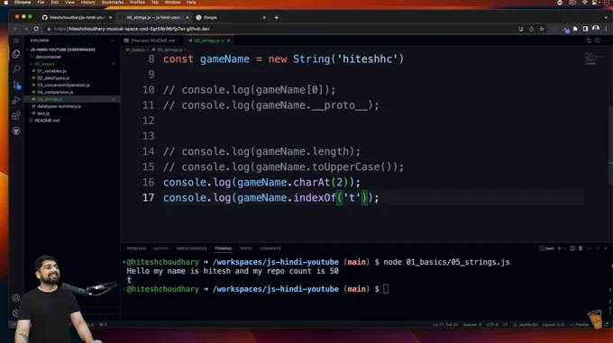Image resolution: width=613 pixels, height=343 pixels.
Task: Open README.md in the explorer
Action: point(47,121)
